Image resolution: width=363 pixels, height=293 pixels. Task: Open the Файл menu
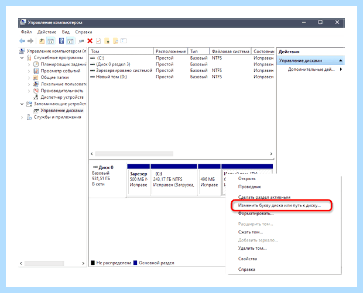[26, 32]
